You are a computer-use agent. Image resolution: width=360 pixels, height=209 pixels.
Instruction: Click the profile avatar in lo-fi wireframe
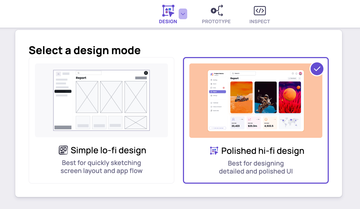146,73
